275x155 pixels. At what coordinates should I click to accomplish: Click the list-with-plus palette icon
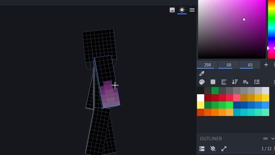pos(246,82)
